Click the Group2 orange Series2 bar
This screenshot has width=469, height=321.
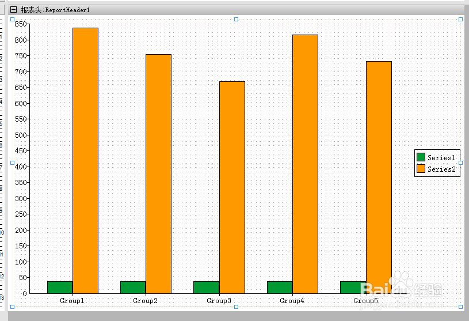tap(158, 173)
